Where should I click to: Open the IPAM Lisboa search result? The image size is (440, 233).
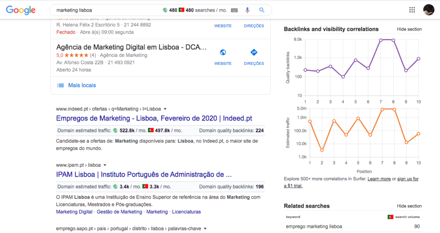[x=144, y=175]
